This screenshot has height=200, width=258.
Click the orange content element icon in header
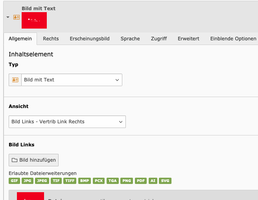click(x=16, y=18)
